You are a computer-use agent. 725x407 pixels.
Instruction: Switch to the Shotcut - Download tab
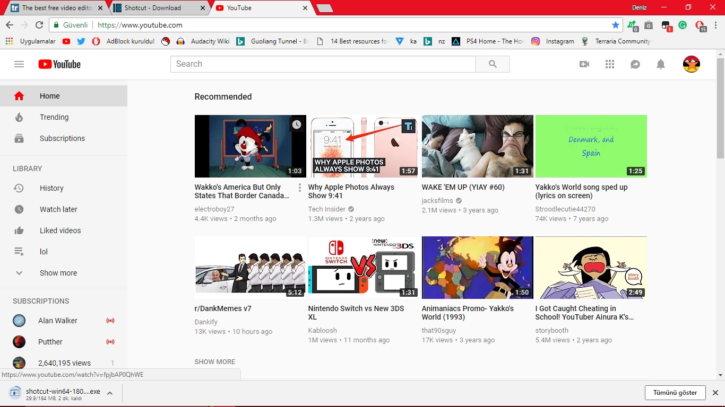pyautogui.click(x=159, y=8)
